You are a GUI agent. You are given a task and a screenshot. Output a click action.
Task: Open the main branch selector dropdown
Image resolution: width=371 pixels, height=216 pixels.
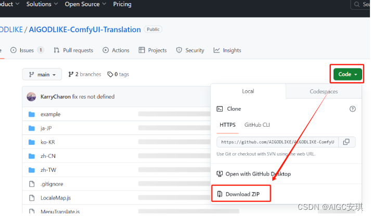(x=42, y=74)
